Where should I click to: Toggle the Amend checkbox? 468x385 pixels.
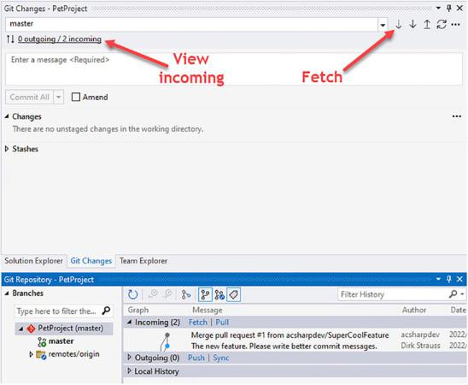[x=76, y=97]
